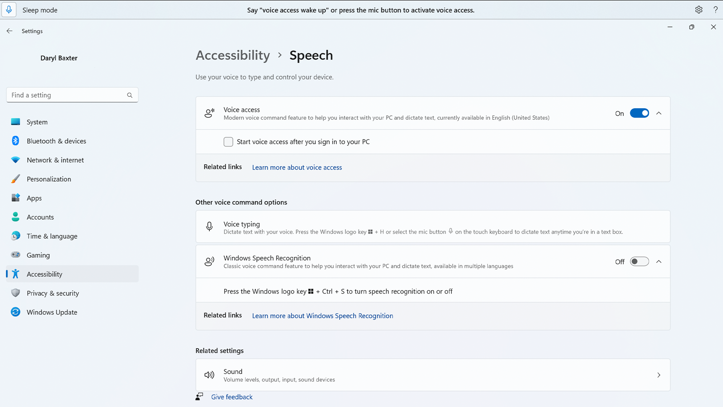Click the Time & language globe icon
Screen dimensions: 723x407
click(15, 236)
